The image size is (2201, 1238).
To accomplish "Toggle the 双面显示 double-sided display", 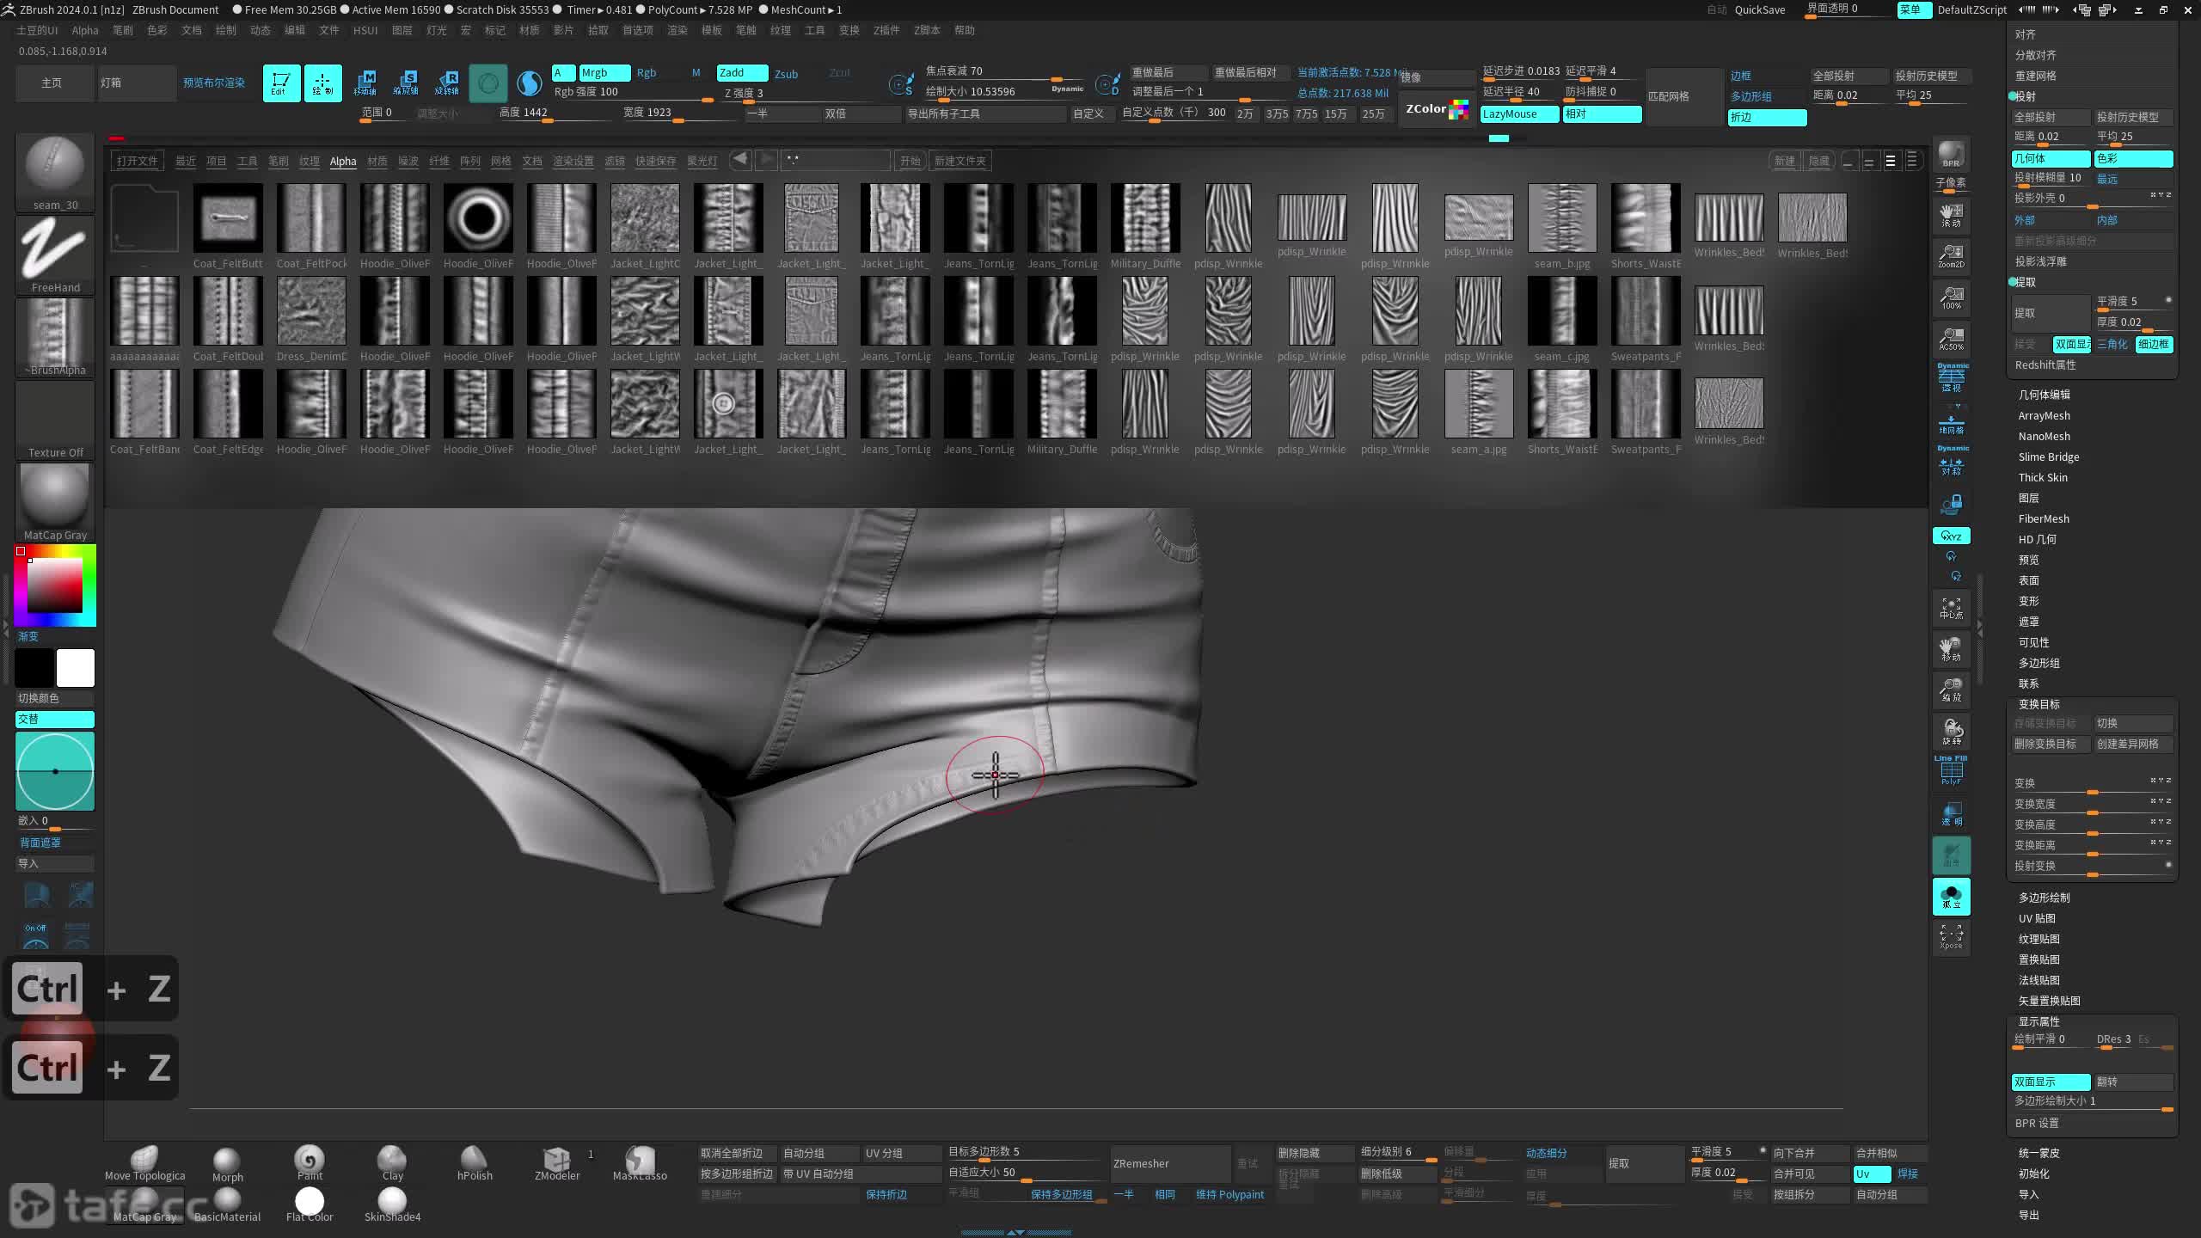I will click(x=2051, y=1082).
